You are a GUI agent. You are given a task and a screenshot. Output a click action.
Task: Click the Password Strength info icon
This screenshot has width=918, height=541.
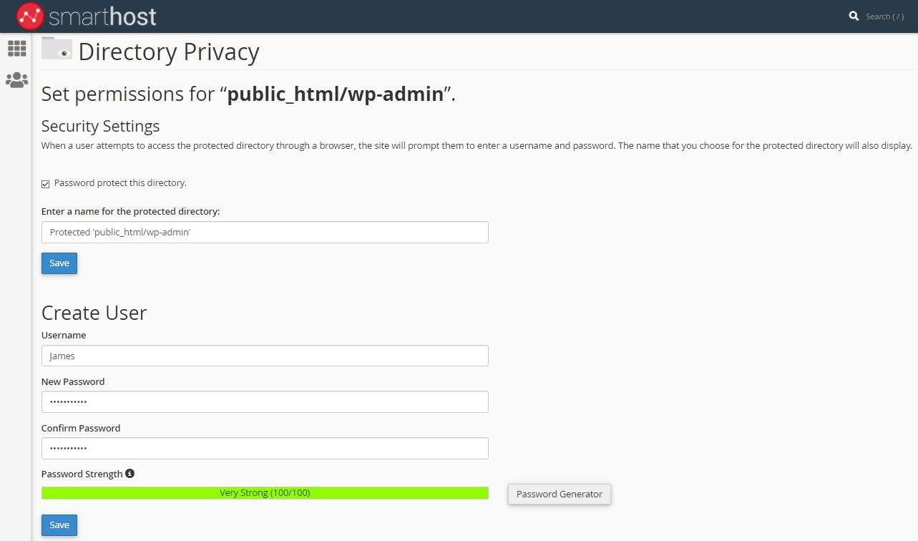pos(130,474)
